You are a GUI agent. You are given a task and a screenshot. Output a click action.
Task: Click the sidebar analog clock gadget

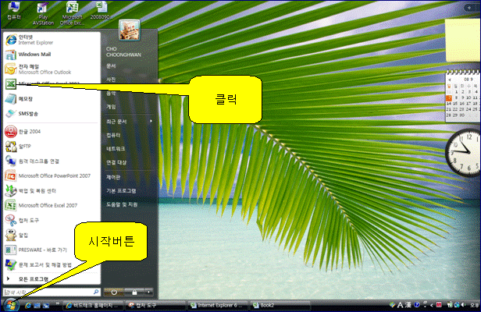tap(463, 153)
